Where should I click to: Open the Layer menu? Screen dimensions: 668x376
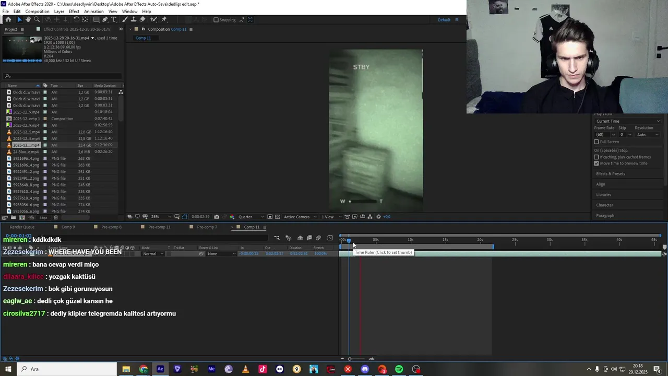tap(59, 11)
